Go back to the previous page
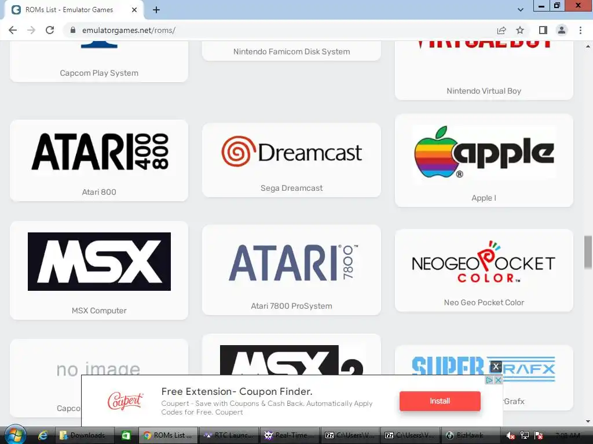Viewport: 593px width, 444px height. tap(13, 30)
